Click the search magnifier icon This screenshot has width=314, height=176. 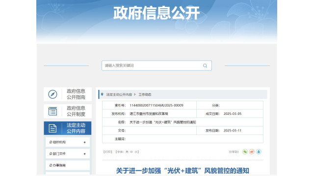click(x=205, y=66)
